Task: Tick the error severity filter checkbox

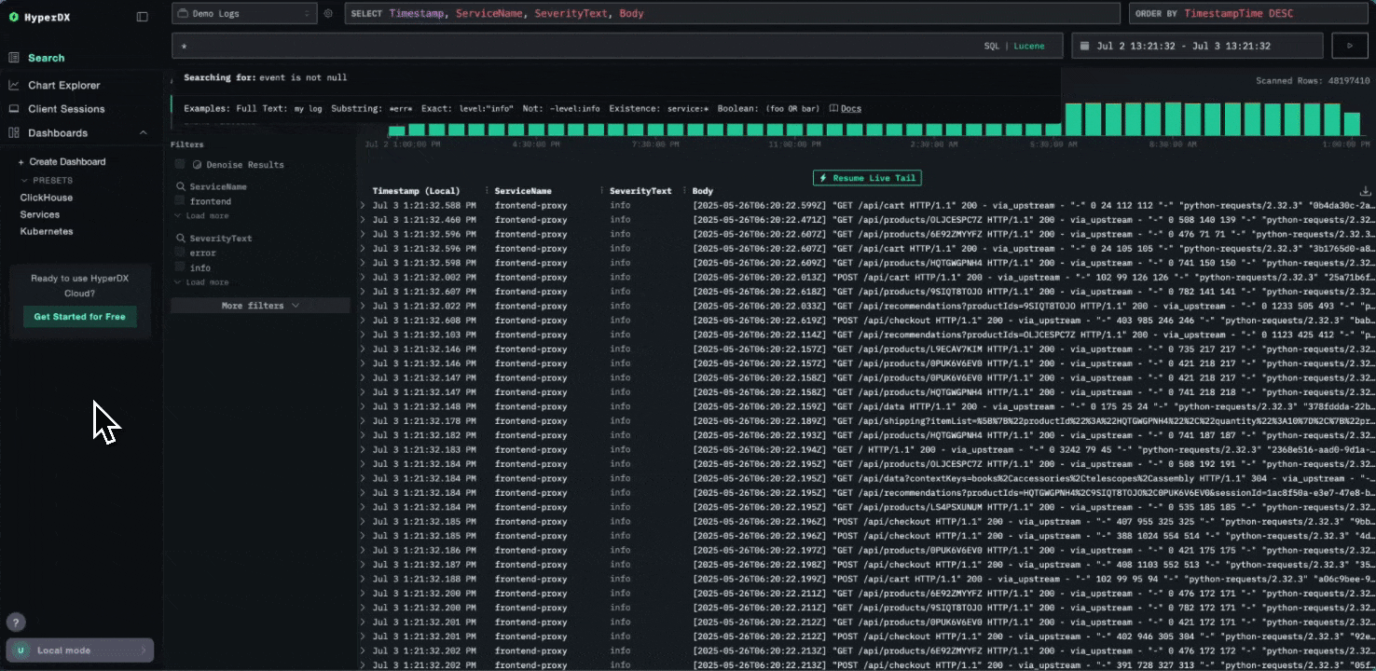Action: click(x=180, y=253)
